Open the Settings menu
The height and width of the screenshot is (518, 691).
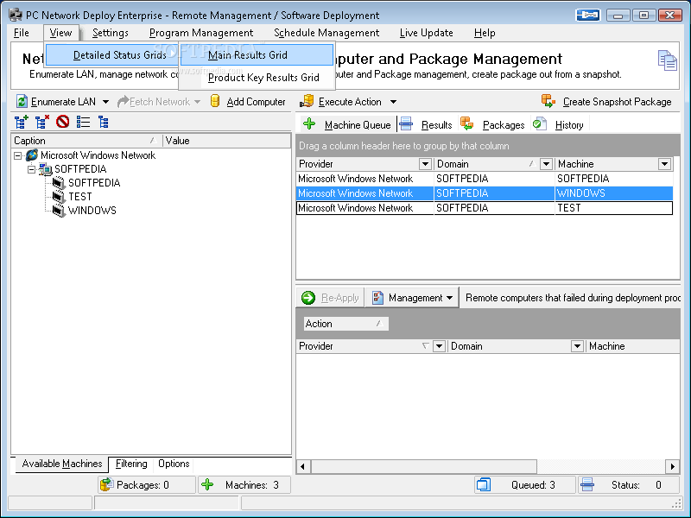tap(111, 33)
